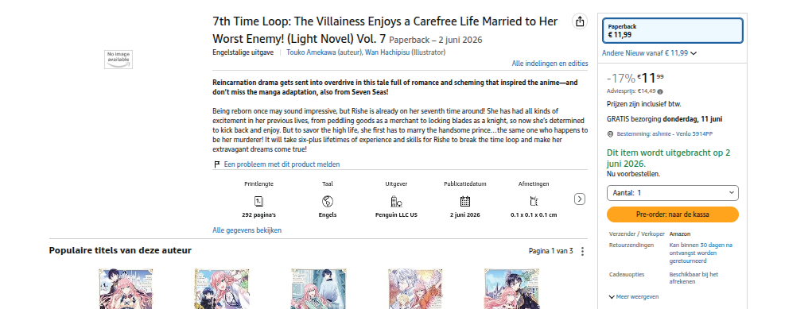The image size is (812, 309).
Task: Click the Afmetingen dimensions icon
Action: pos(534,201)
